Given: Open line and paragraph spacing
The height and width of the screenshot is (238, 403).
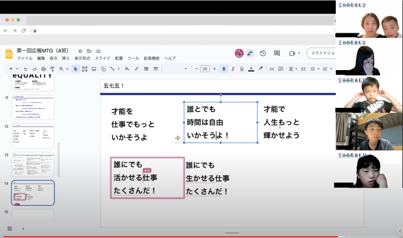Looking at the screenshot, I should [x=303, y=69].
